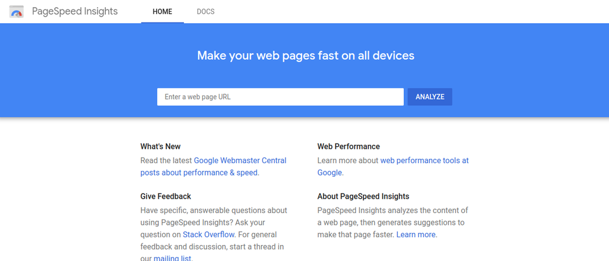609x261 pixels.
Task: Click the 'Make your web pages fast' headline
Action: click(306, 56)
